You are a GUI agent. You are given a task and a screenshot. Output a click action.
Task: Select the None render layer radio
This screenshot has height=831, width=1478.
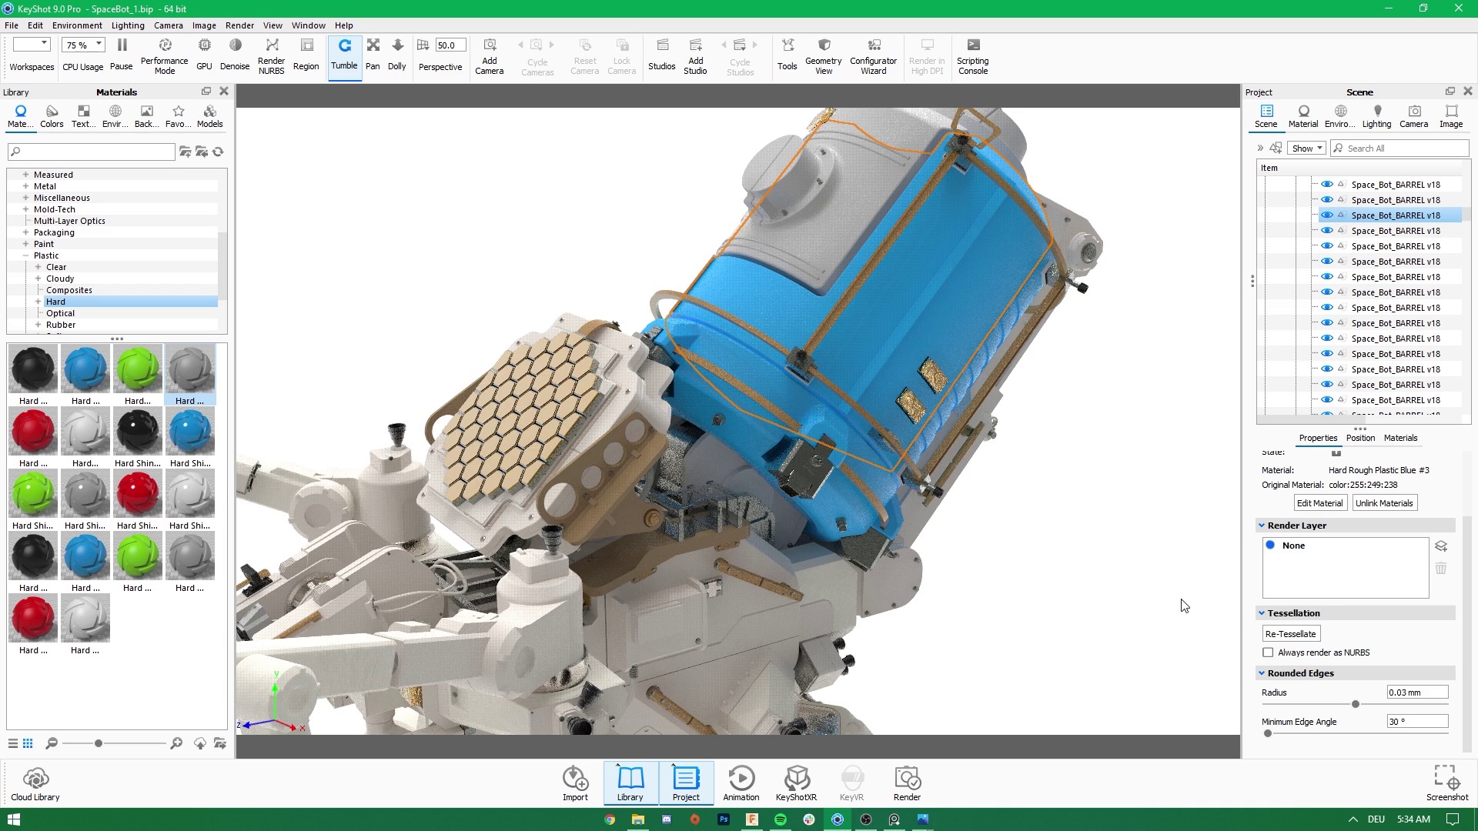(x=1271, y=546)
